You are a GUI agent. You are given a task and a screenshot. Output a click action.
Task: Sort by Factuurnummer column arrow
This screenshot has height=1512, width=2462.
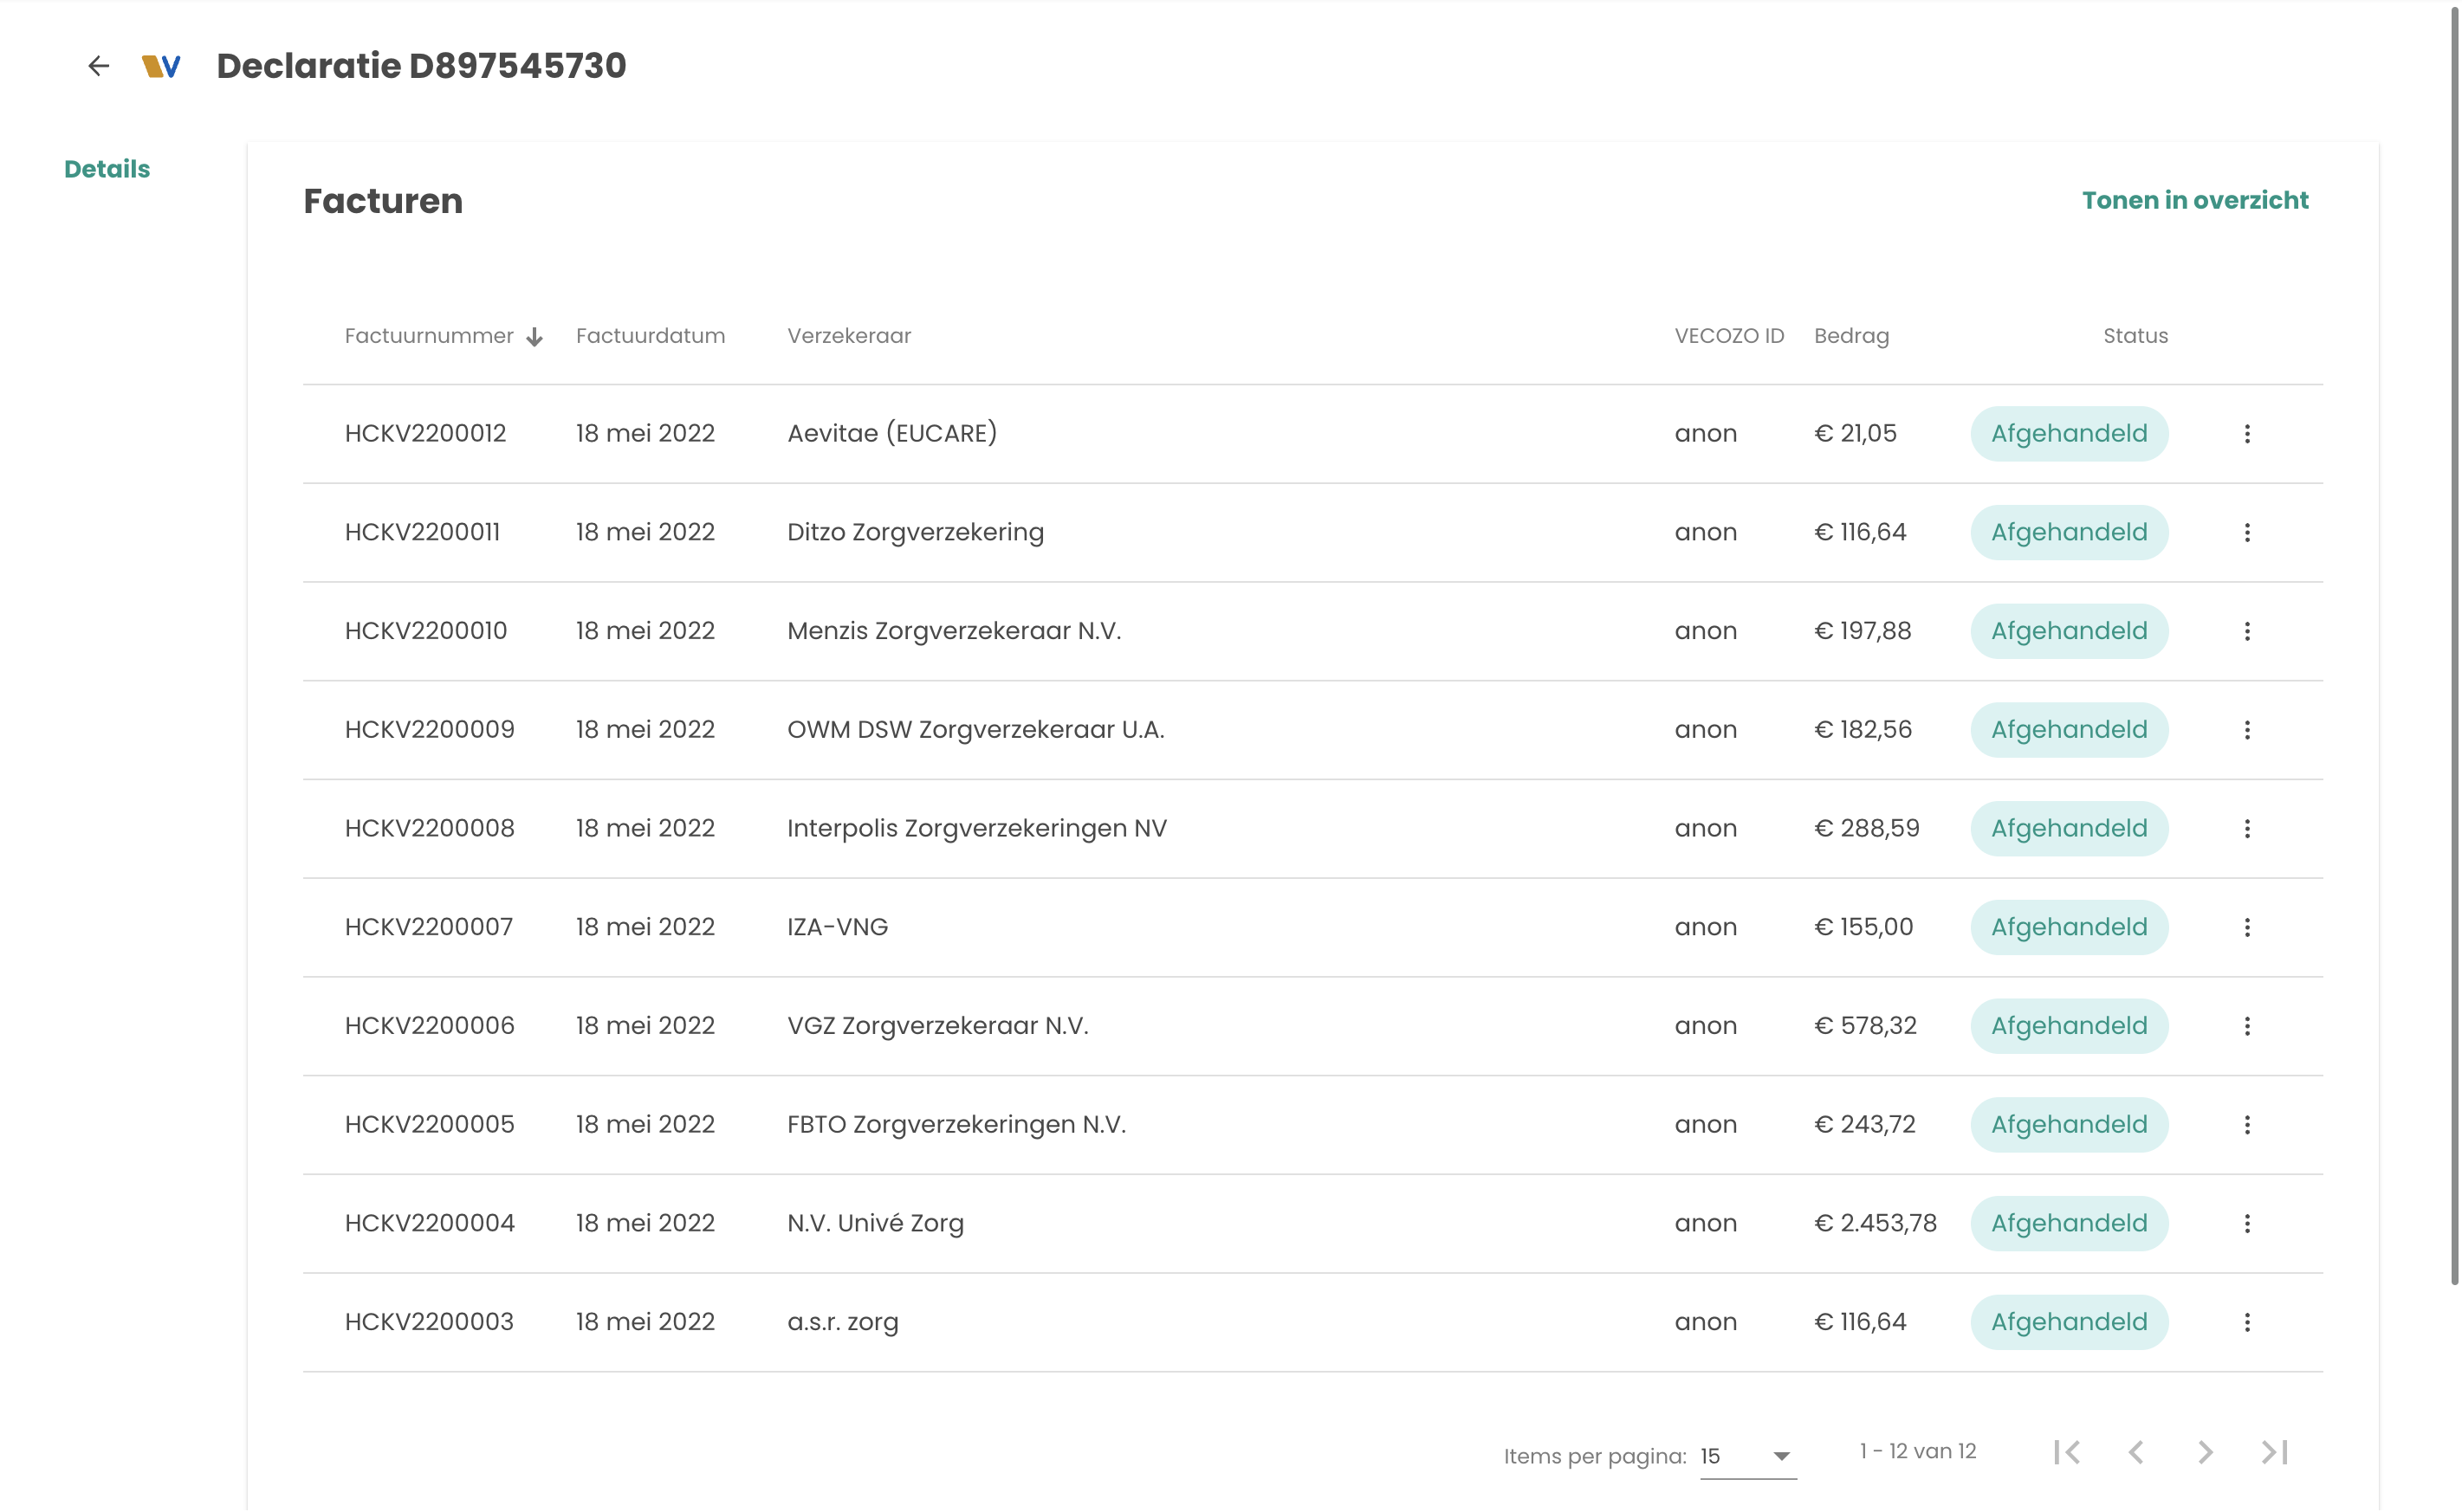535,337
